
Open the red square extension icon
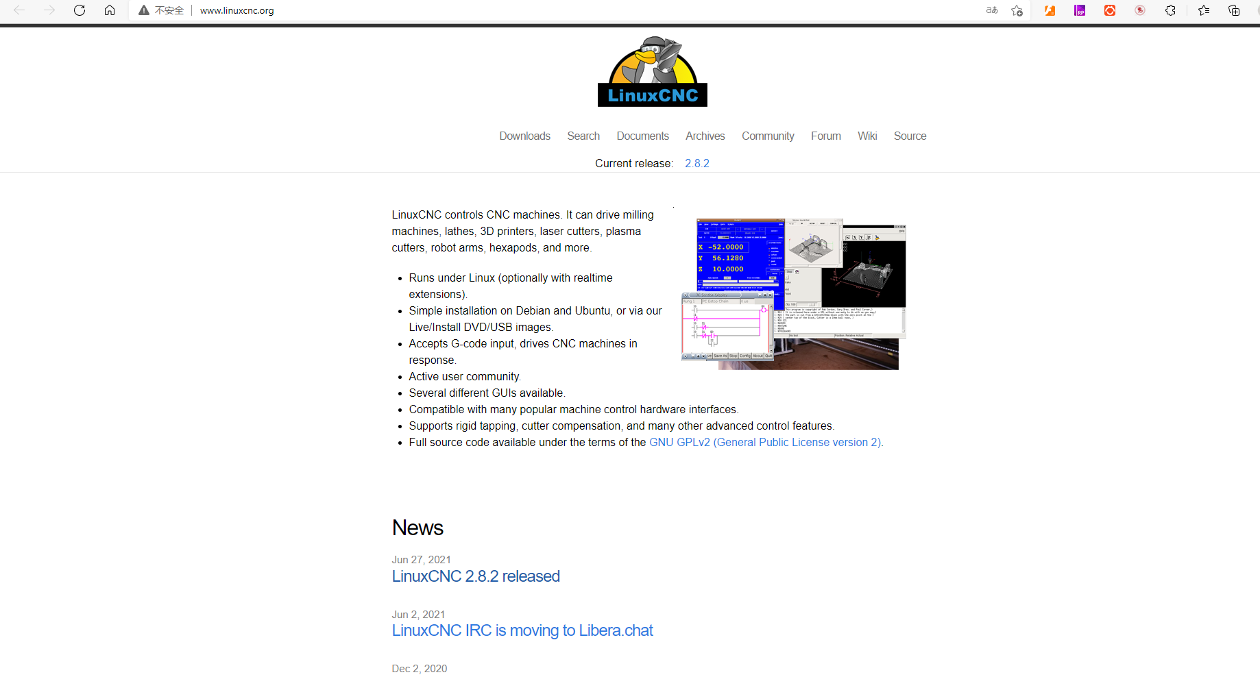1110,10
